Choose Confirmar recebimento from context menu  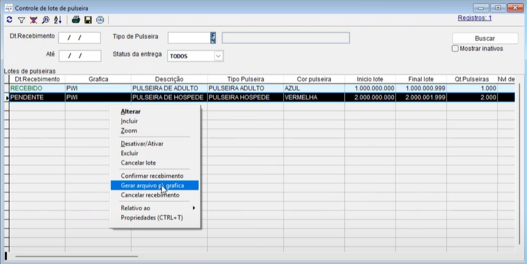pyautogui.click(x=152, y=176)
